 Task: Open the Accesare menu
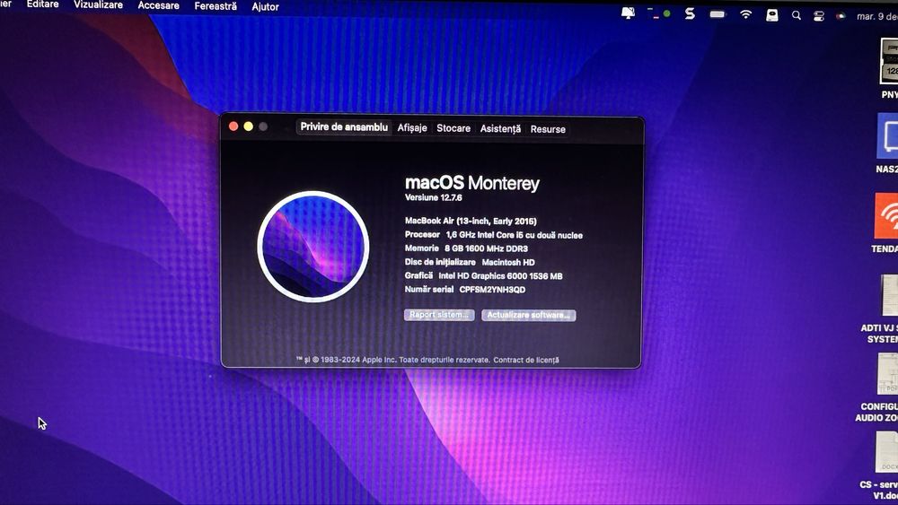[x=158, y=5]
